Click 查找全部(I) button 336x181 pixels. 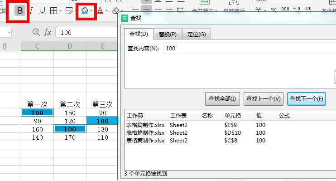222,99
